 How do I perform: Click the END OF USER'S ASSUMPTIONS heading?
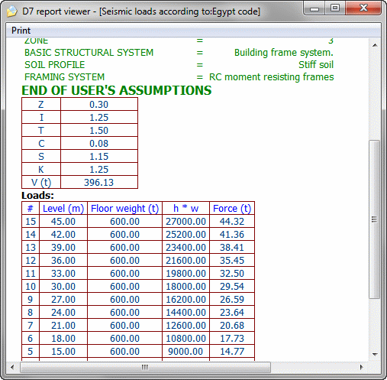coord(117,90)
